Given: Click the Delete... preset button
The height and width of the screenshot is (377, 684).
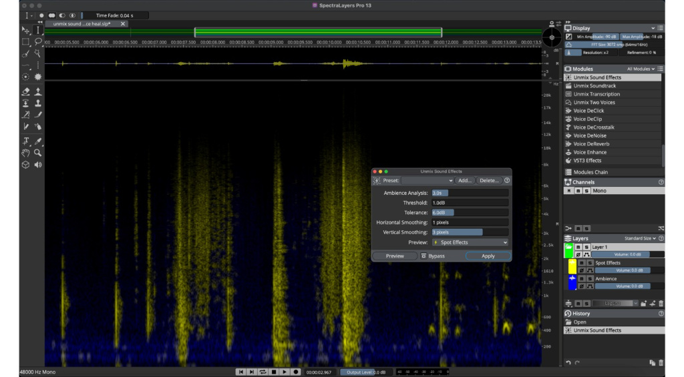Looking at the screenshot, I should [489, 180].
